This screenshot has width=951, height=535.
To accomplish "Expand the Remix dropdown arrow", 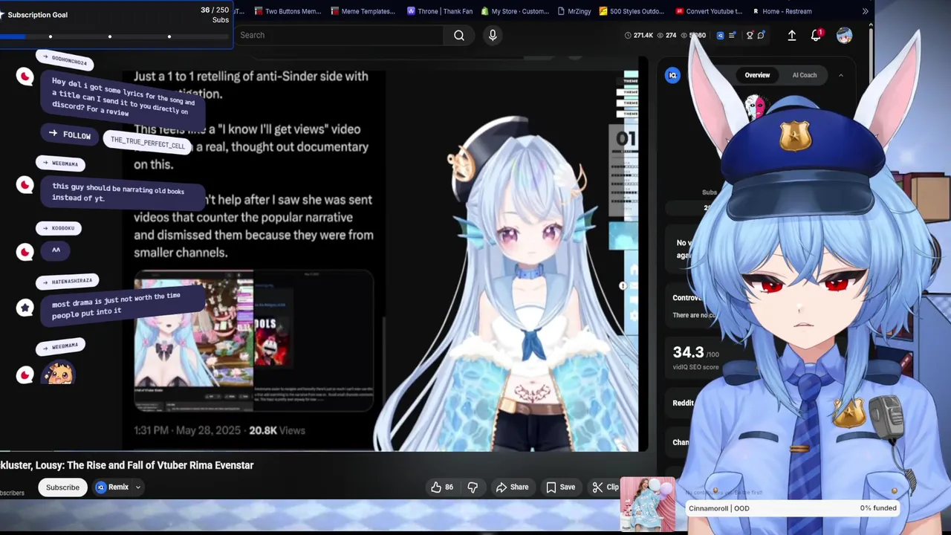I will pyautogui.click(x=137, y=487).
